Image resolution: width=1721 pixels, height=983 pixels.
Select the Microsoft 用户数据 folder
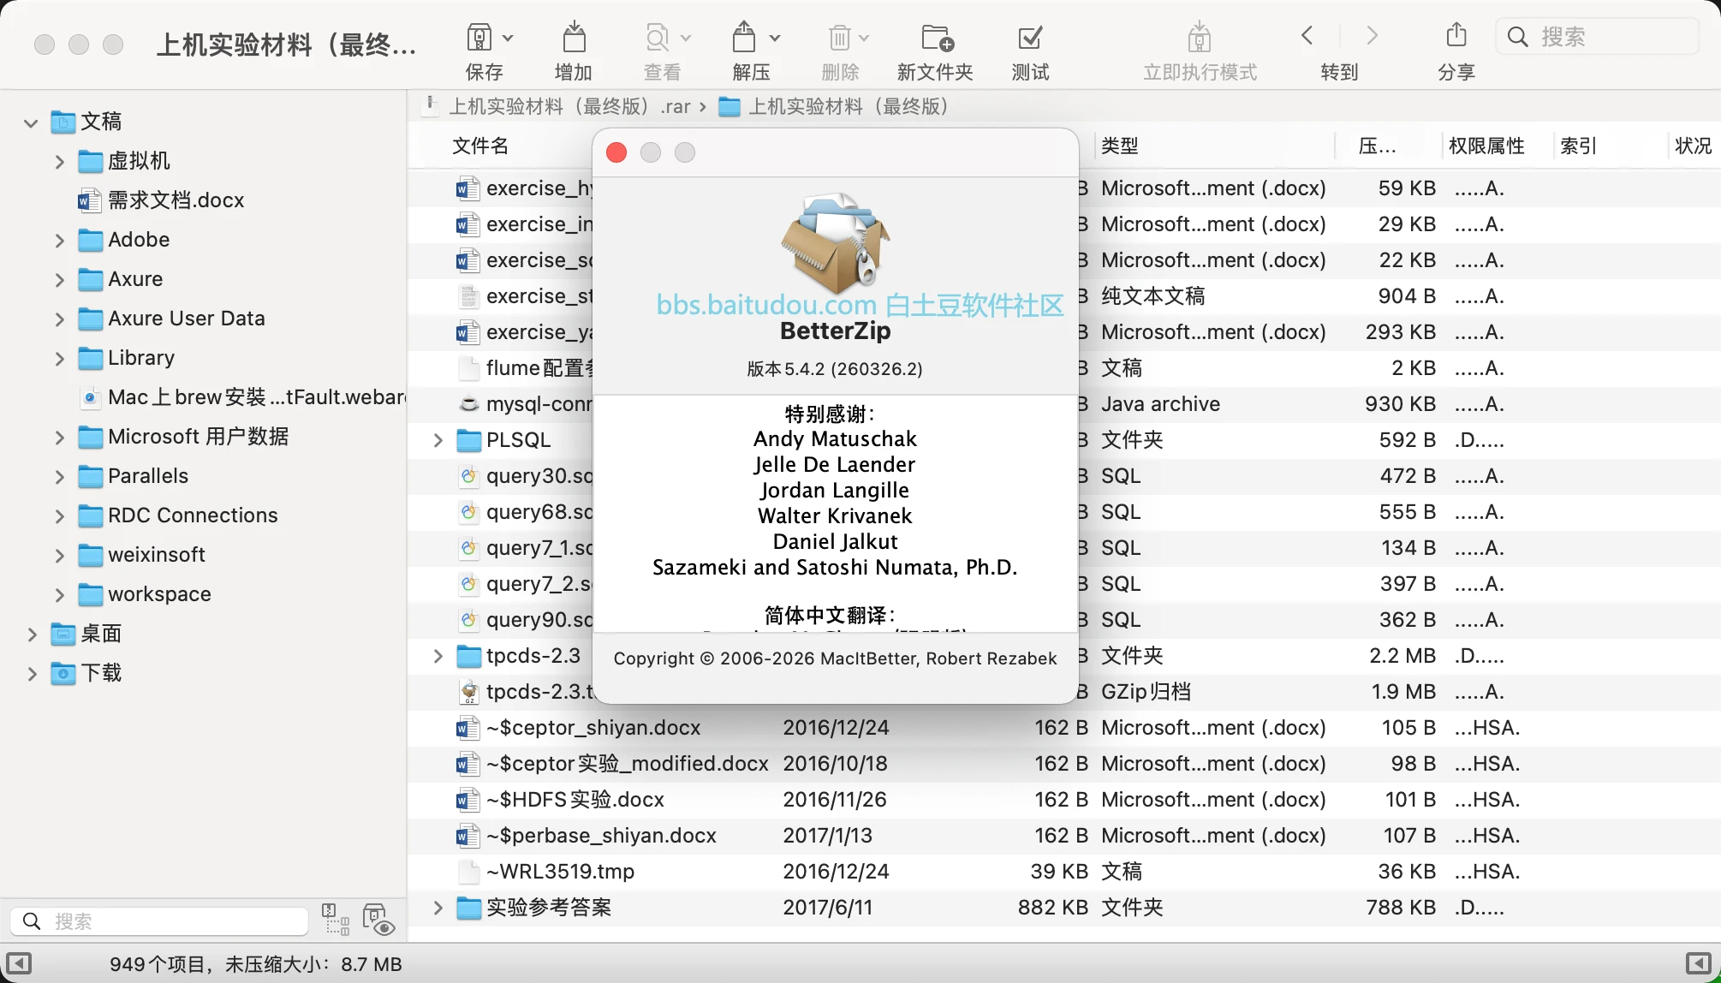(x=183, y=437)
